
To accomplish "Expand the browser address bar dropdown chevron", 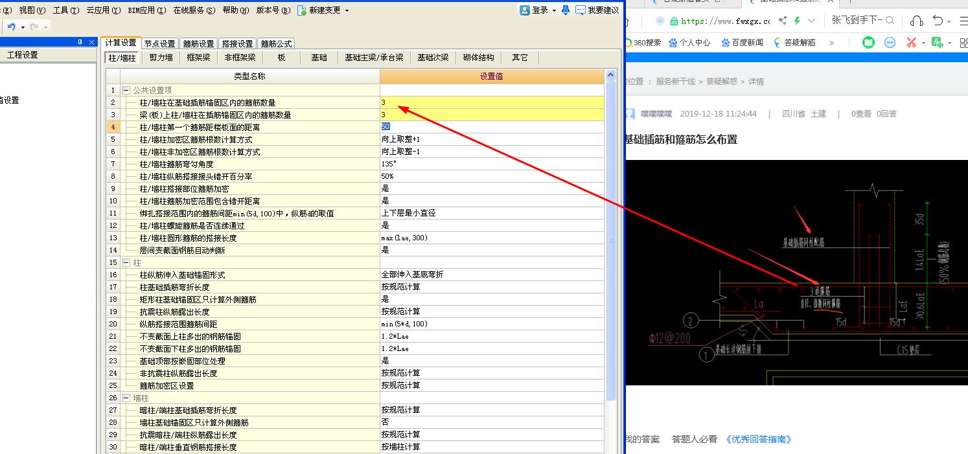I will pyautogui.click(x=811, y=21).
